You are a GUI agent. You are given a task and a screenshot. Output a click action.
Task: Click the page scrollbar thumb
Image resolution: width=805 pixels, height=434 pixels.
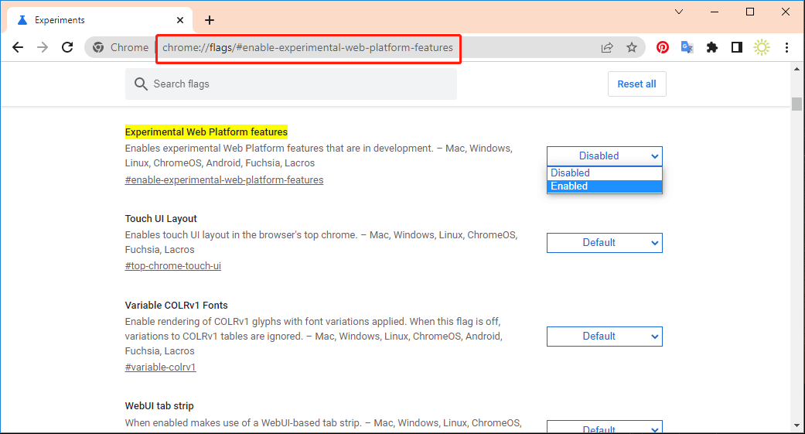point(796,104)
